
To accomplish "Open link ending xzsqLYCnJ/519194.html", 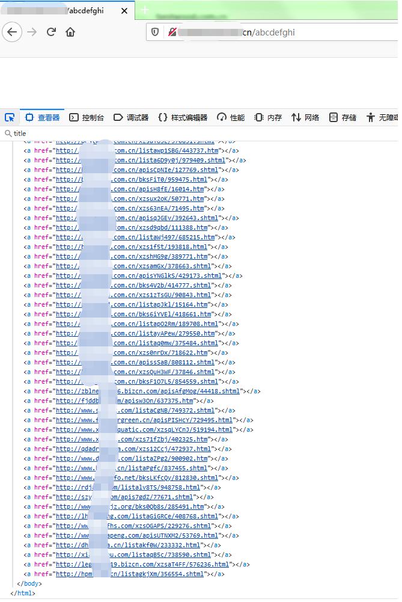I will 144,429.
